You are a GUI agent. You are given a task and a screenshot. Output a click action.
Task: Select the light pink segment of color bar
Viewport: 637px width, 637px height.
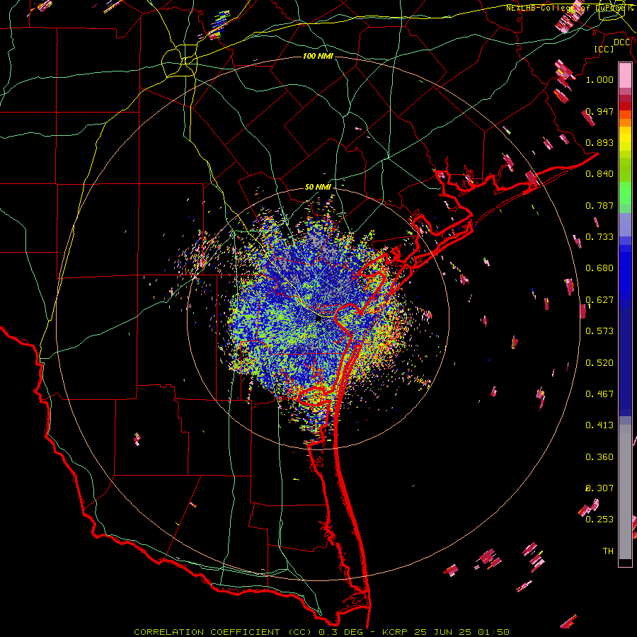[x=625, y=76]
